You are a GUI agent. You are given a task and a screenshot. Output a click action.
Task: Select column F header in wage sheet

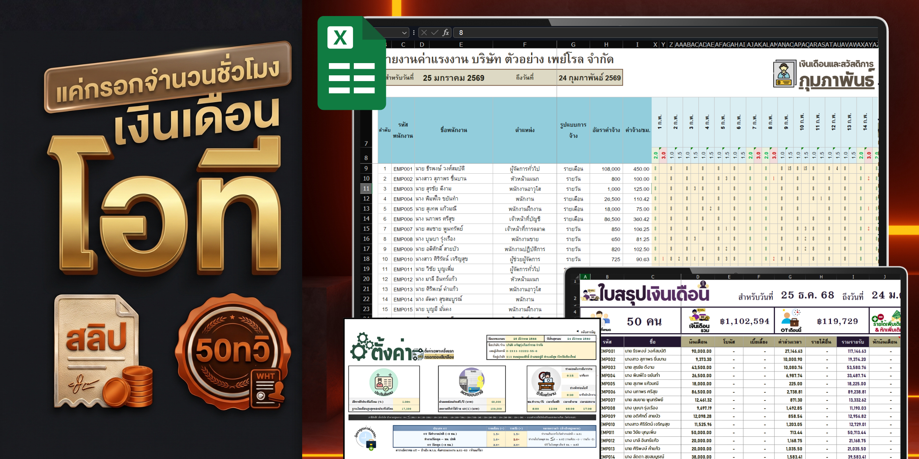point(525,45)
